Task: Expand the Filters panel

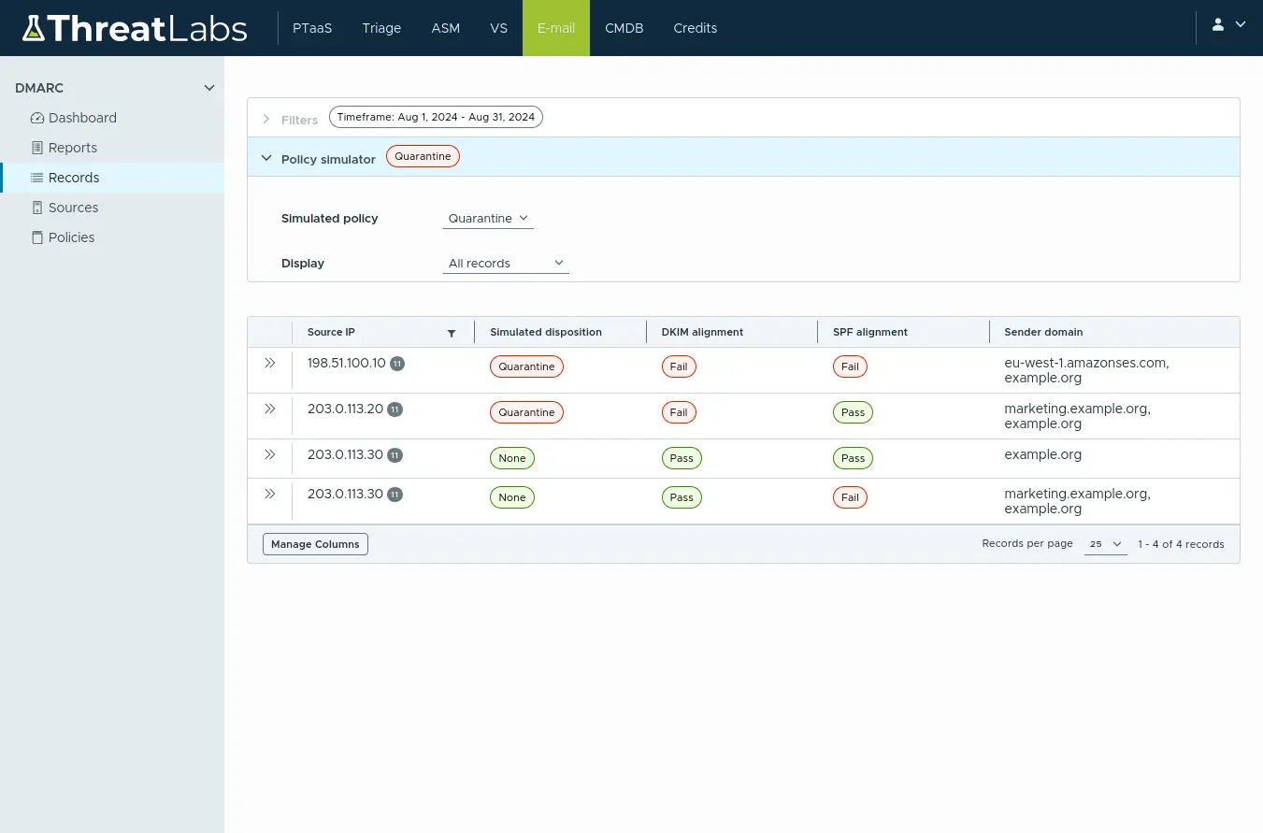Action: [266, 120]
